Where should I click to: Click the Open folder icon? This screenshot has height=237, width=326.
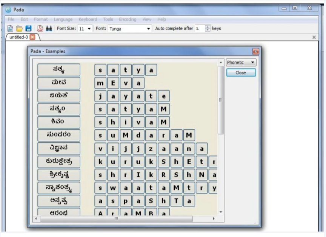tap(19, 28)
